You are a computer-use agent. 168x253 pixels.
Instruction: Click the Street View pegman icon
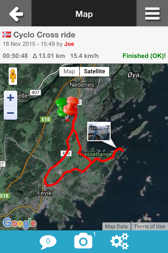click(13, 76)
